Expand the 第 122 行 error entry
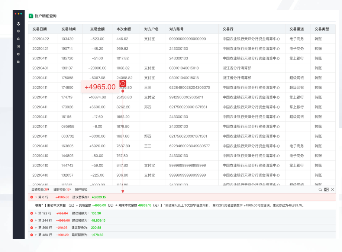Viewport: 342px width, 252px height. point(36,213)
